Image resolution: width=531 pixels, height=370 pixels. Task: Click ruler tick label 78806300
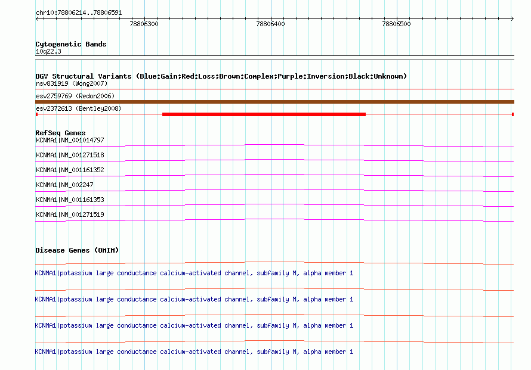point(144,24)
